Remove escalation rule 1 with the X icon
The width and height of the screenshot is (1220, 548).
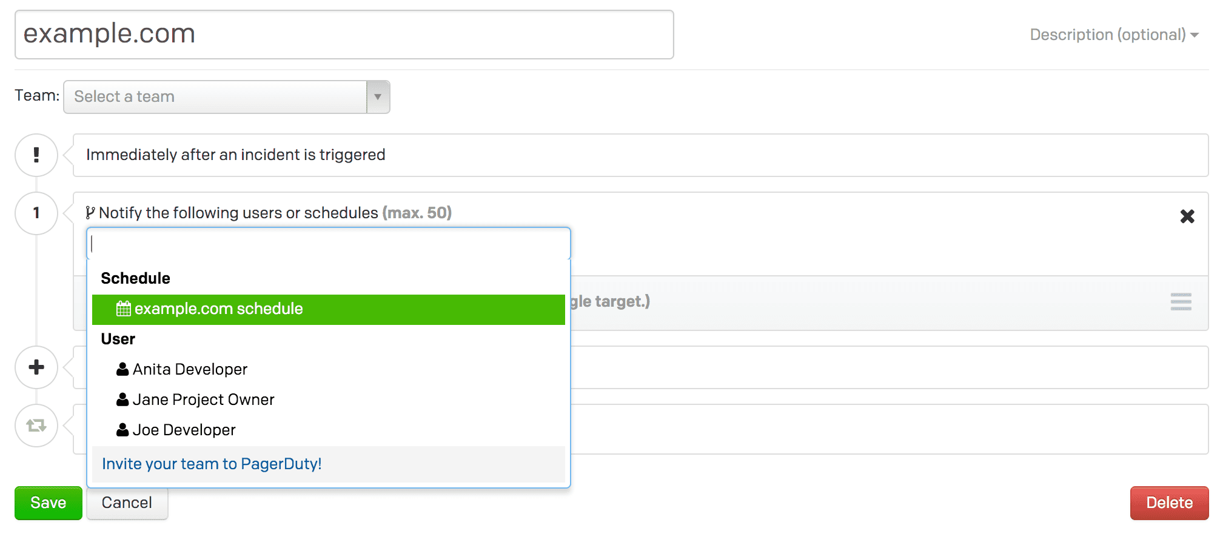(1187, 216)
